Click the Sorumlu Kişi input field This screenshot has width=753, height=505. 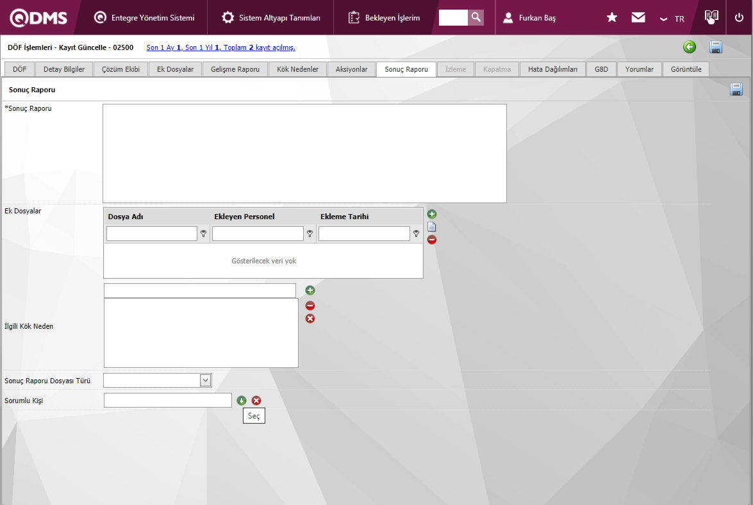168,401
